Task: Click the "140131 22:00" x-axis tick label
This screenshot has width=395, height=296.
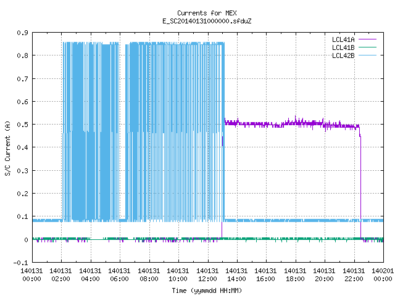Action: [354, 275]
